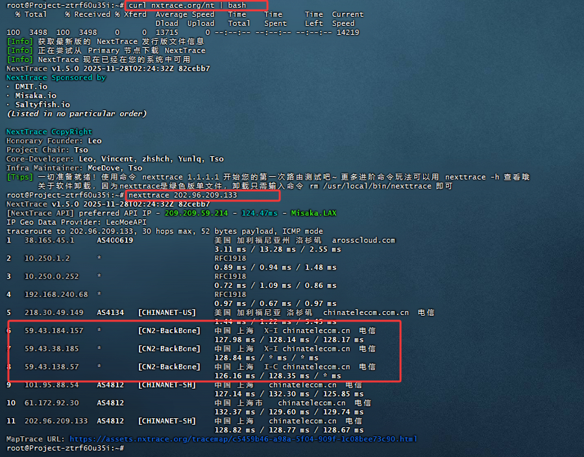Image resolution: width=584 pixels, height=457 pixels.
Task: Click the DMIT.io sponsor entry
Action: click(x=31, y=86)
